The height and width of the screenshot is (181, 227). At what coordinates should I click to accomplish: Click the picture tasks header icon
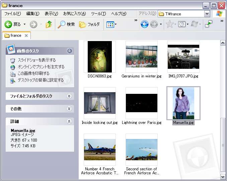coord(11,49)
